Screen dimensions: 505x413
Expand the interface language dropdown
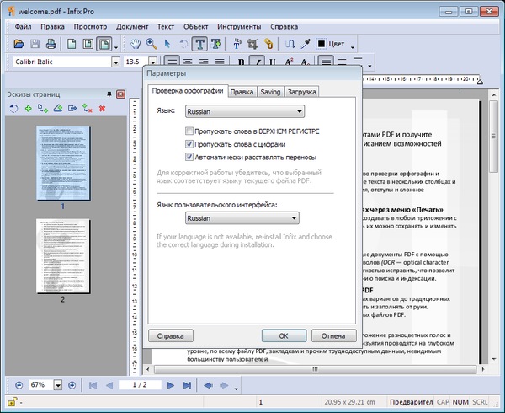[x=242, y=217]
